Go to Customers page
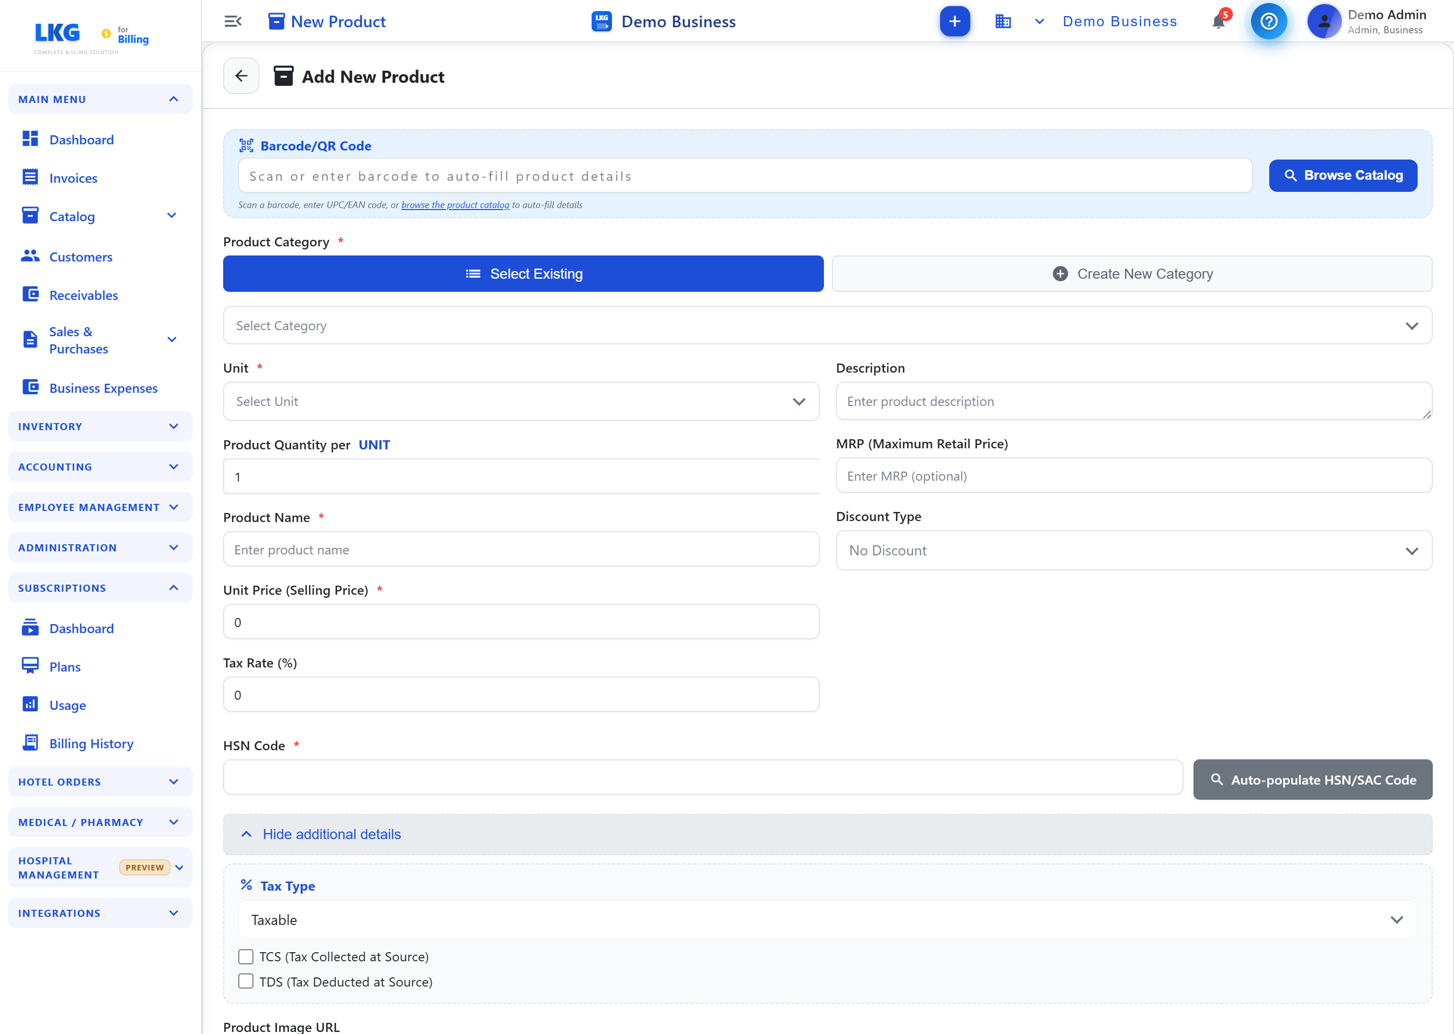The image size is (1454, 1034). tap(81, 256)
